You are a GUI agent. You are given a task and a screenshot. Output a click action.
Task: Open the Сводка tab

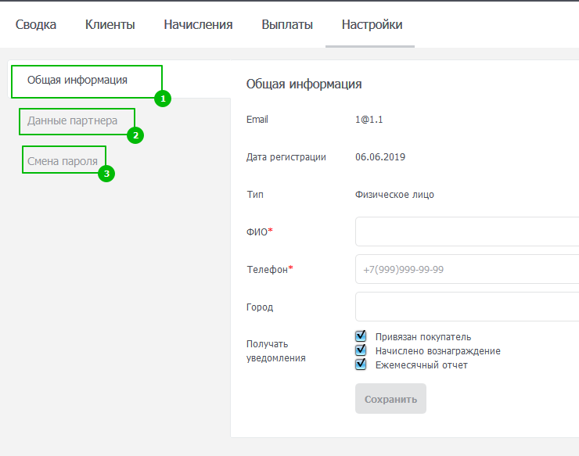pyautogui.click(x=36, y=24)
